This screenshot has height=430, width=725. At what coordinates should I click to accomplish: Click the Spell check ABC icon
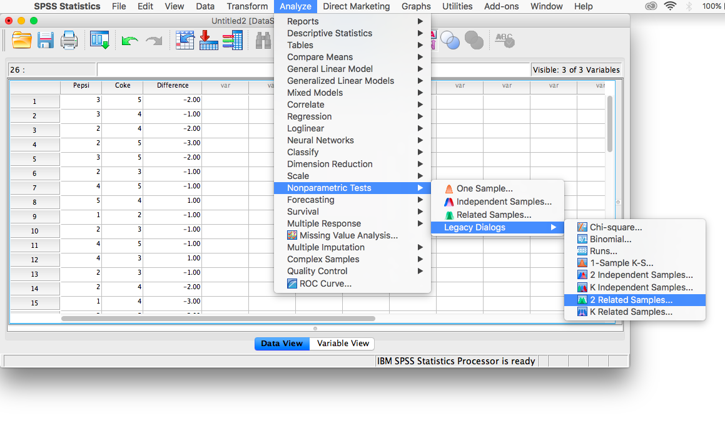pos(504,41)
